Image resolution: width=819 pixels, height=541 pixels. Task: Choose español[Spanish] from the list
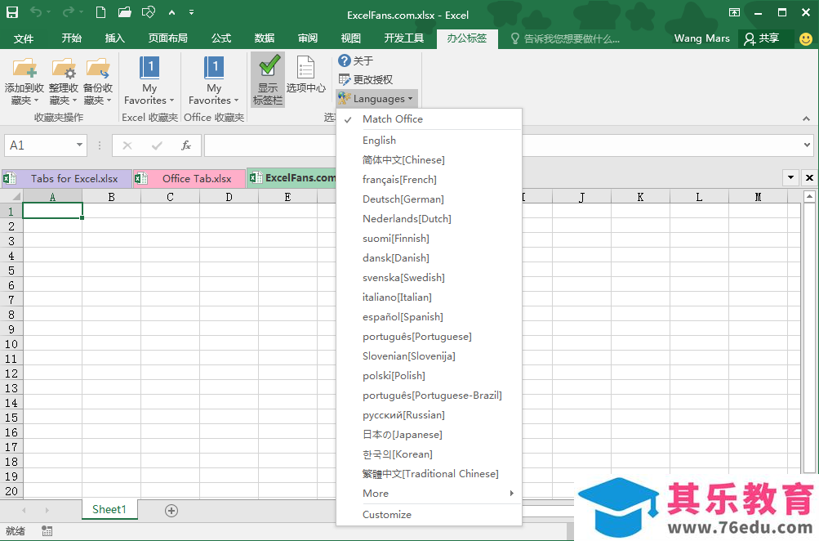click(x=429, y=317)
